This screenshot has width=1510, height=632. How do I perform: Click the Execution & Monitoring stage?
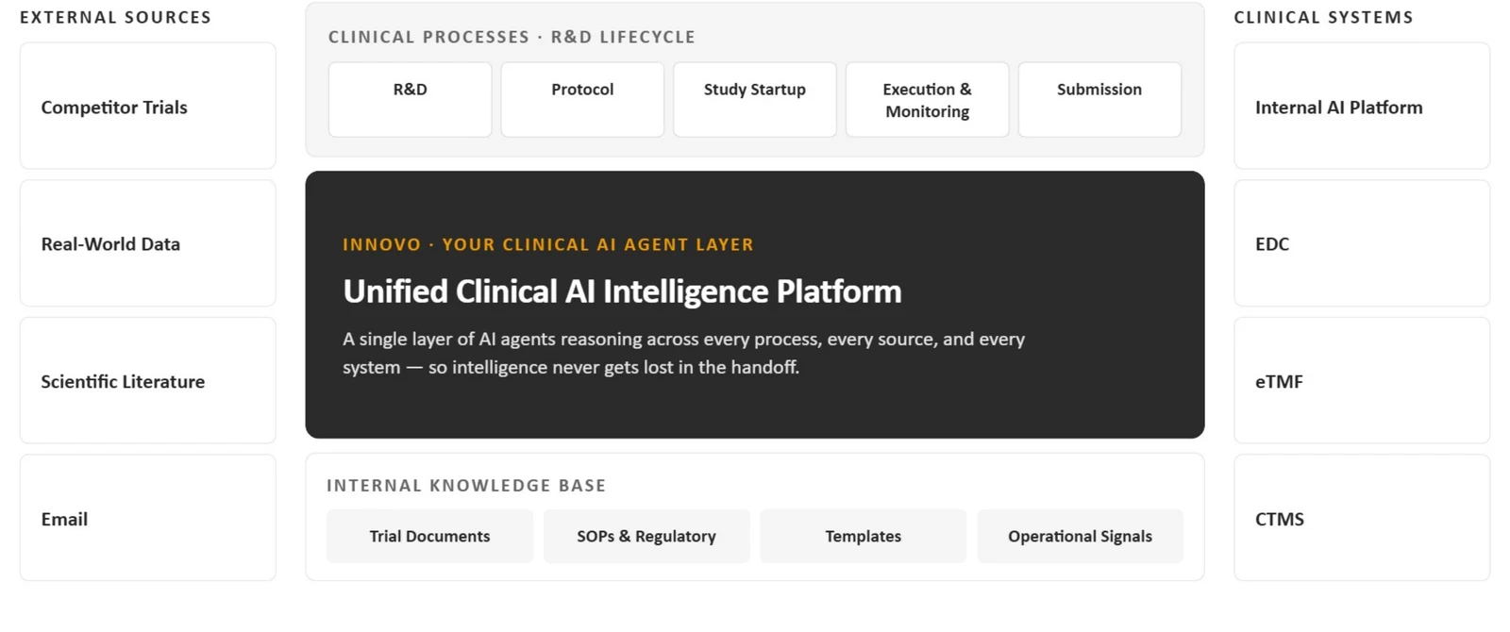[927, 100]
